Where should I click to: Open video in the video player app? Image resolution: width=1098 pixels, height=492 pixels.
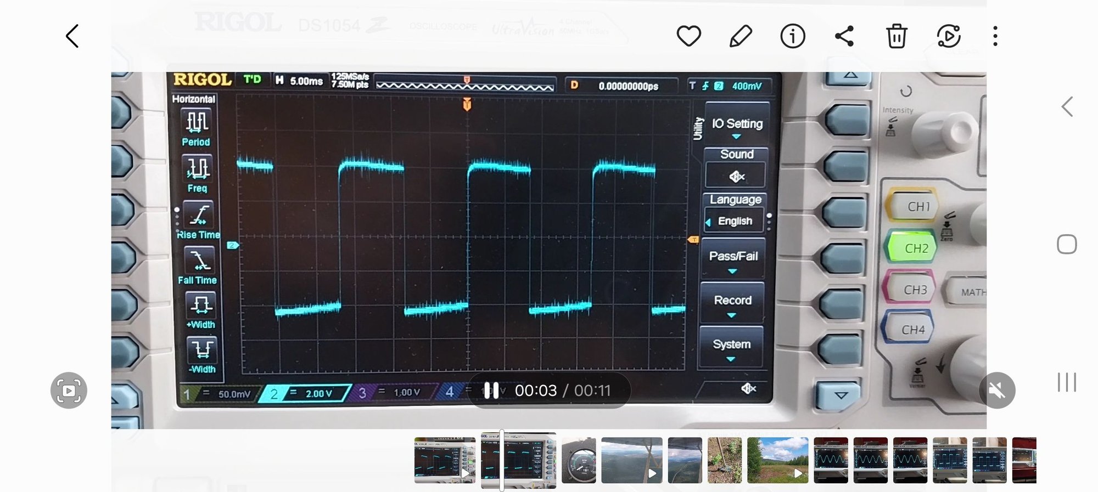click(x=948, y=36)
